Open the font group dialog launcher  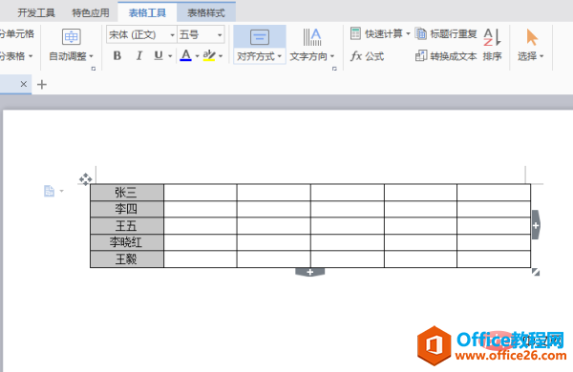(x=94, y=69)
